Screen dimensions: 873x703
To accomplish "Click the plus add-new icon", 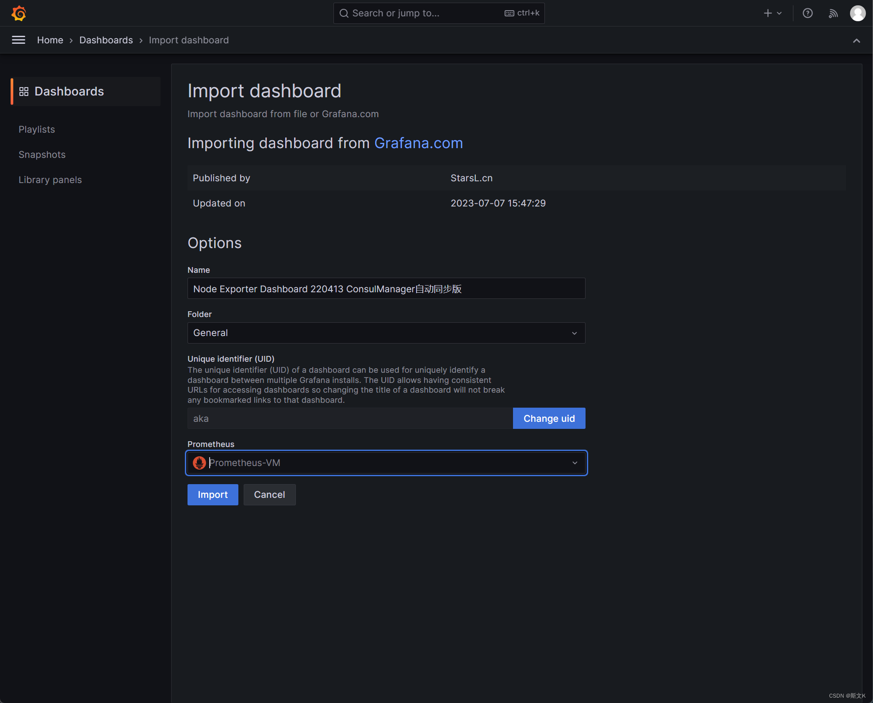I will (768, 13).
